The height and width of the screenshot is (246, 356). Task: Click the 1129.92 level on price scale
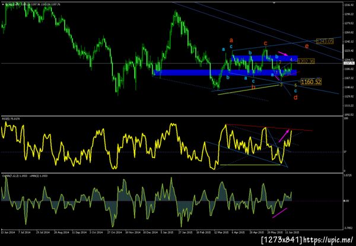coord(348,96)
